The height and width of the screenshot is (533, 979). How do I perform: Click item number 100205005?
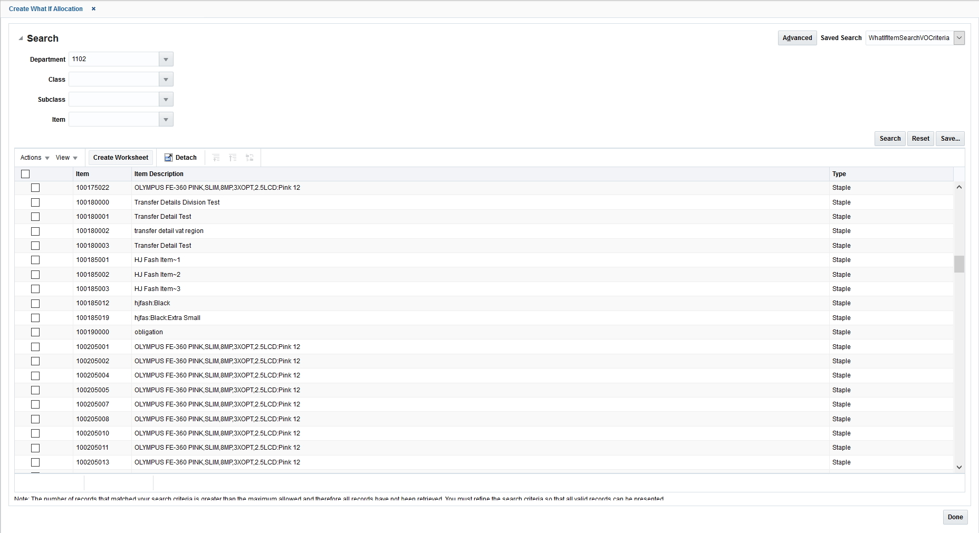[x=92, y=390]
